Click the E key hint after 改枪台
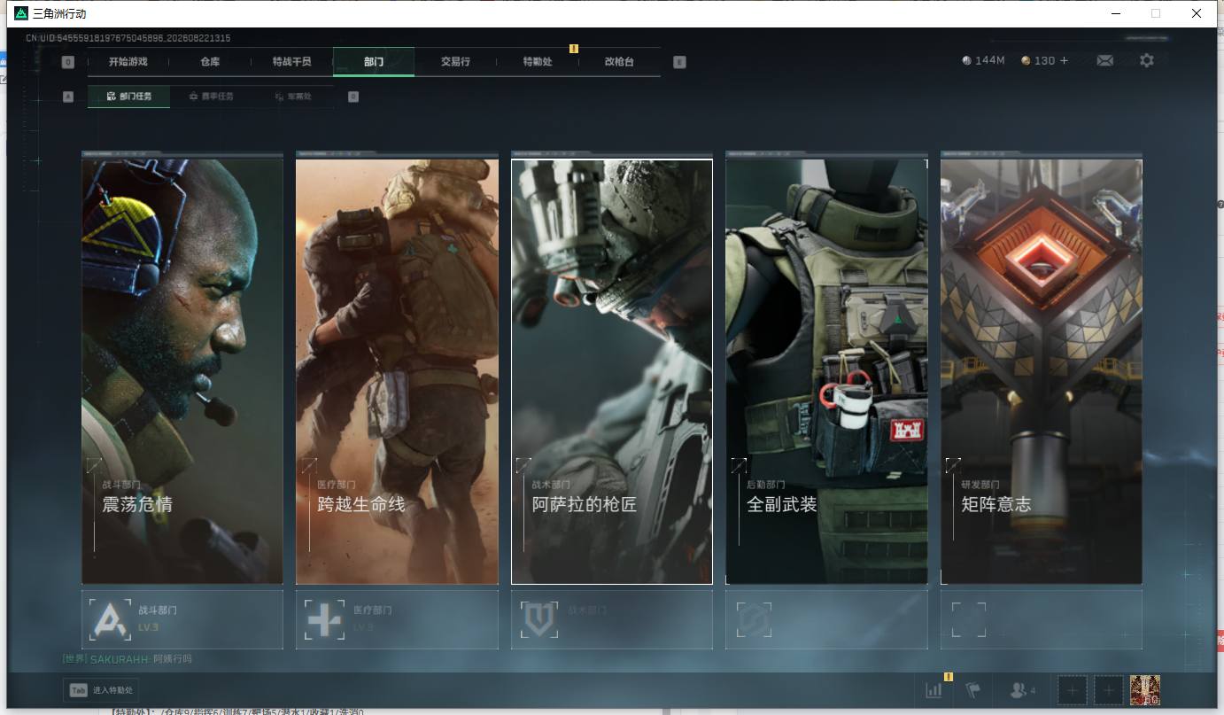Viewport: 1224px width, 715px height. (679, 62)
